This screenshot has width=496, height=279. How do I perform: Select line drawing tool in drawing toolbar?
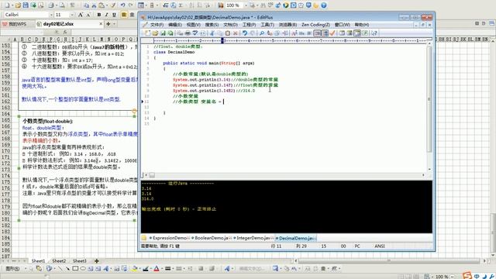[60, 269]
